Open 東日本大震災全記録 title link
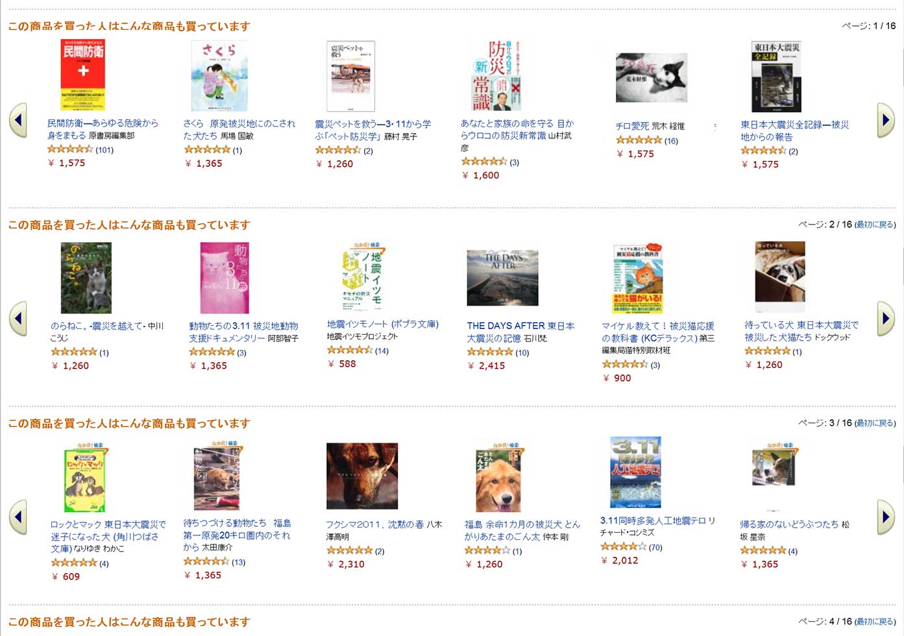Image resolution: width=904 pixels, height=636 pixels. pos(794,130)
